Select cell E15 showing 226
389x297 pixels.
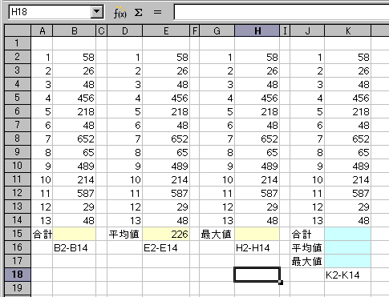(166, 234)
